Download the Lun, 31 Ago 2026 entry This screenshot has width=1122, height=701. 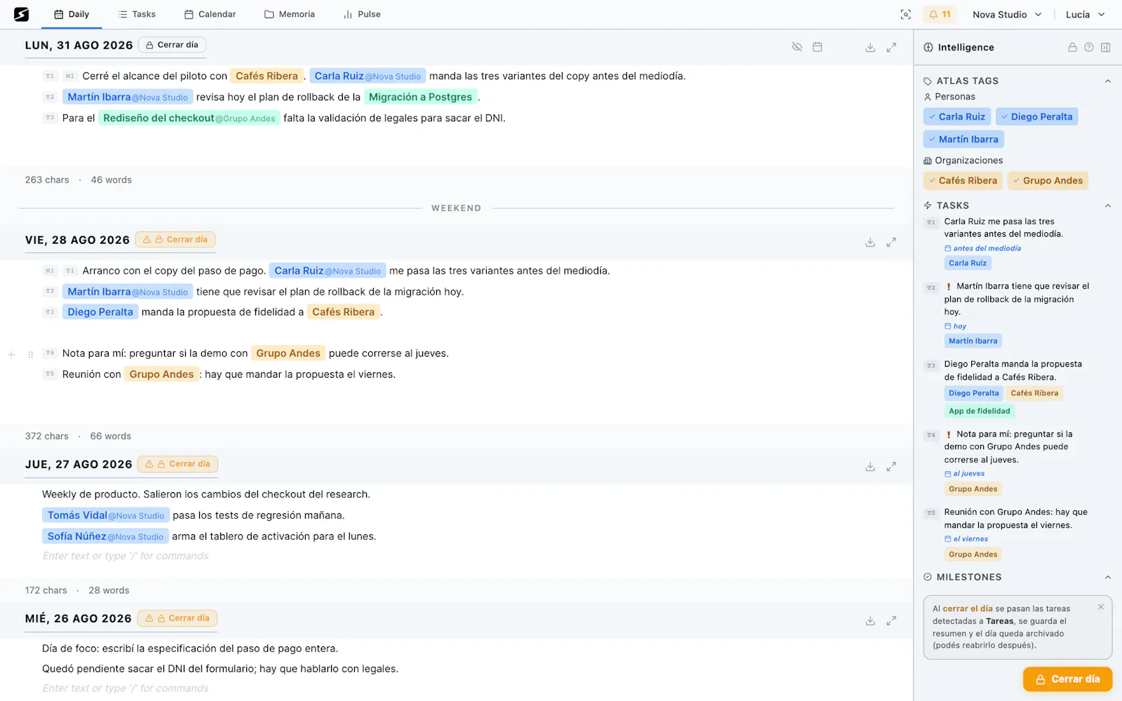click(x=870, y=47)
